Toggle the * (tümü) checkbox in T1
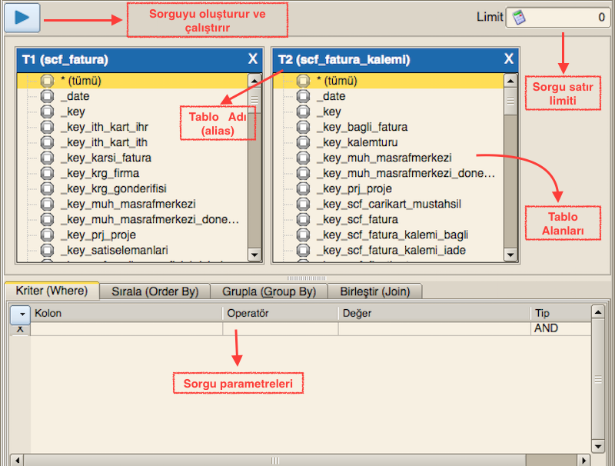Image resolution: width=615 pixels, height=466 pixels. [47, 81]
